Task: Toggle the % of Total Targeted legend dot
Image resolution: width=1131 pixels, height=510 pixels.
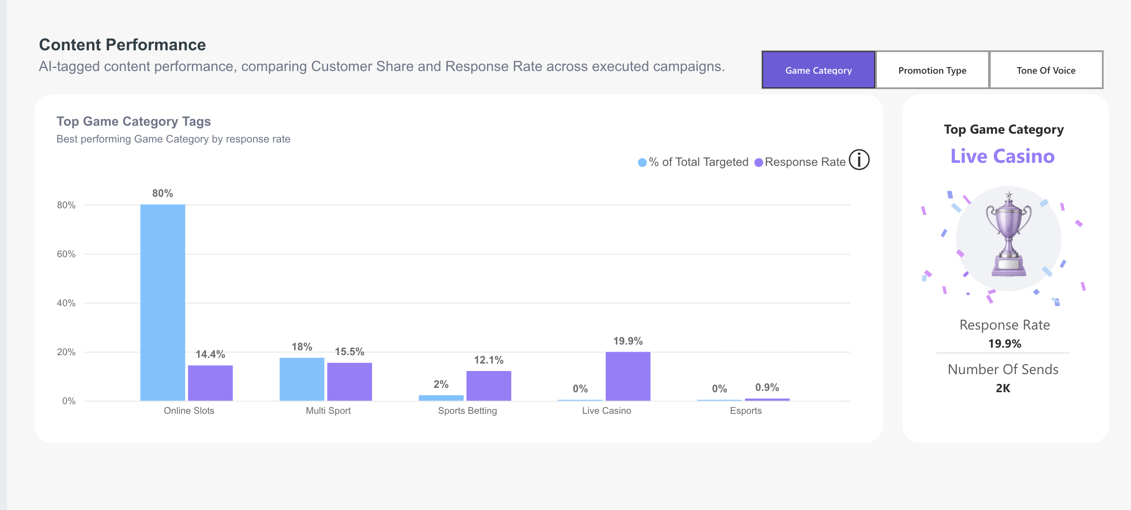Action: (x=642, y=162)
